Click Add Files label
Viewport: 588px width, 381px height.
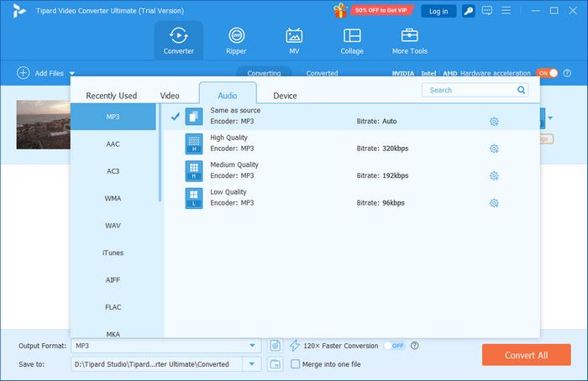49,73
